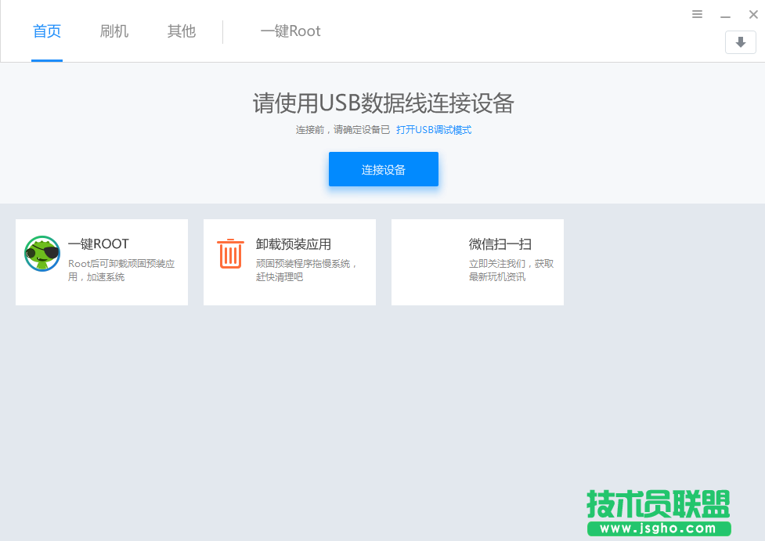Open the hamburger menu in the title bar

point(697,13)
